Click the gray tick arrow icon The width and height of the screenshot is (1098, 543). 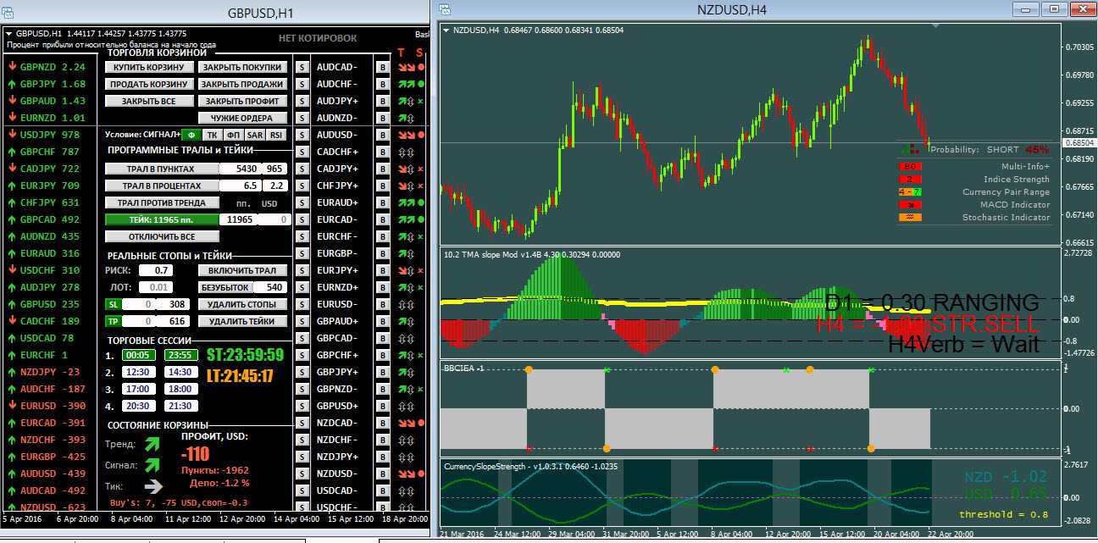pos(152,486)
